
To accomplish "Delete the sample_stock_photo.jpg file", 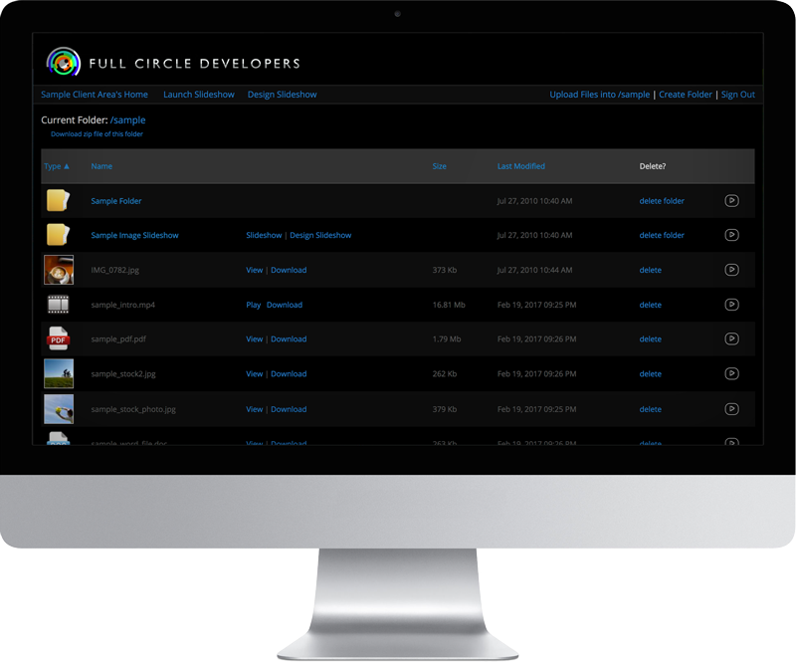I will [651, 409].
